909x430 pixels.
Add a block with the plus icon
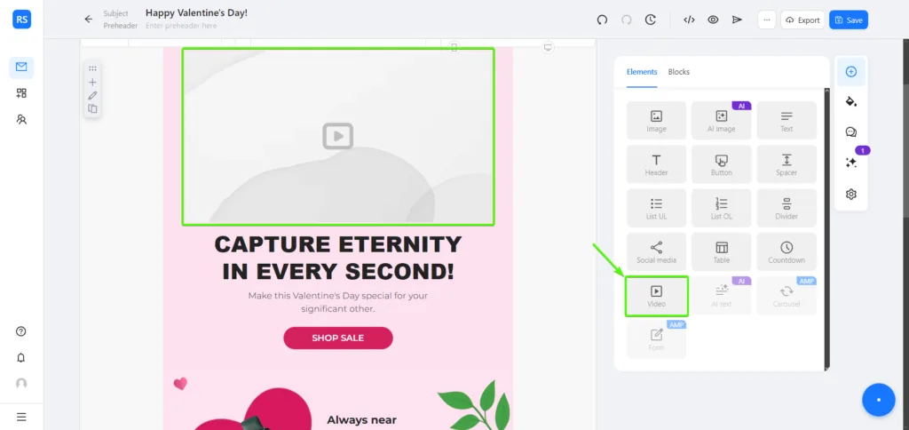click(92, 83)
